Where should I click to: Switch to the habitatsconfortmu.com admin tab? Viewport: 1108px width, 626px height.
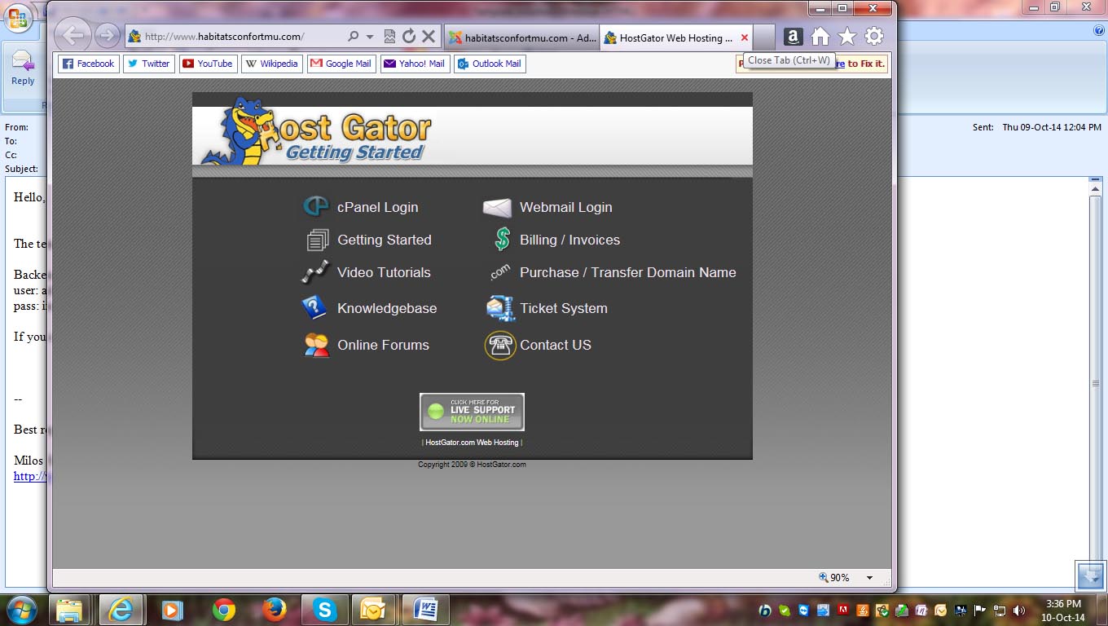[521, 37]
